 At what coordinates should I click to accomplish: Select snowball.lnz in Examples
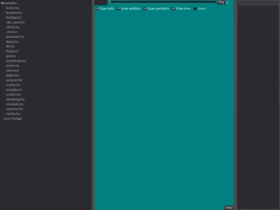coord(15,104)
